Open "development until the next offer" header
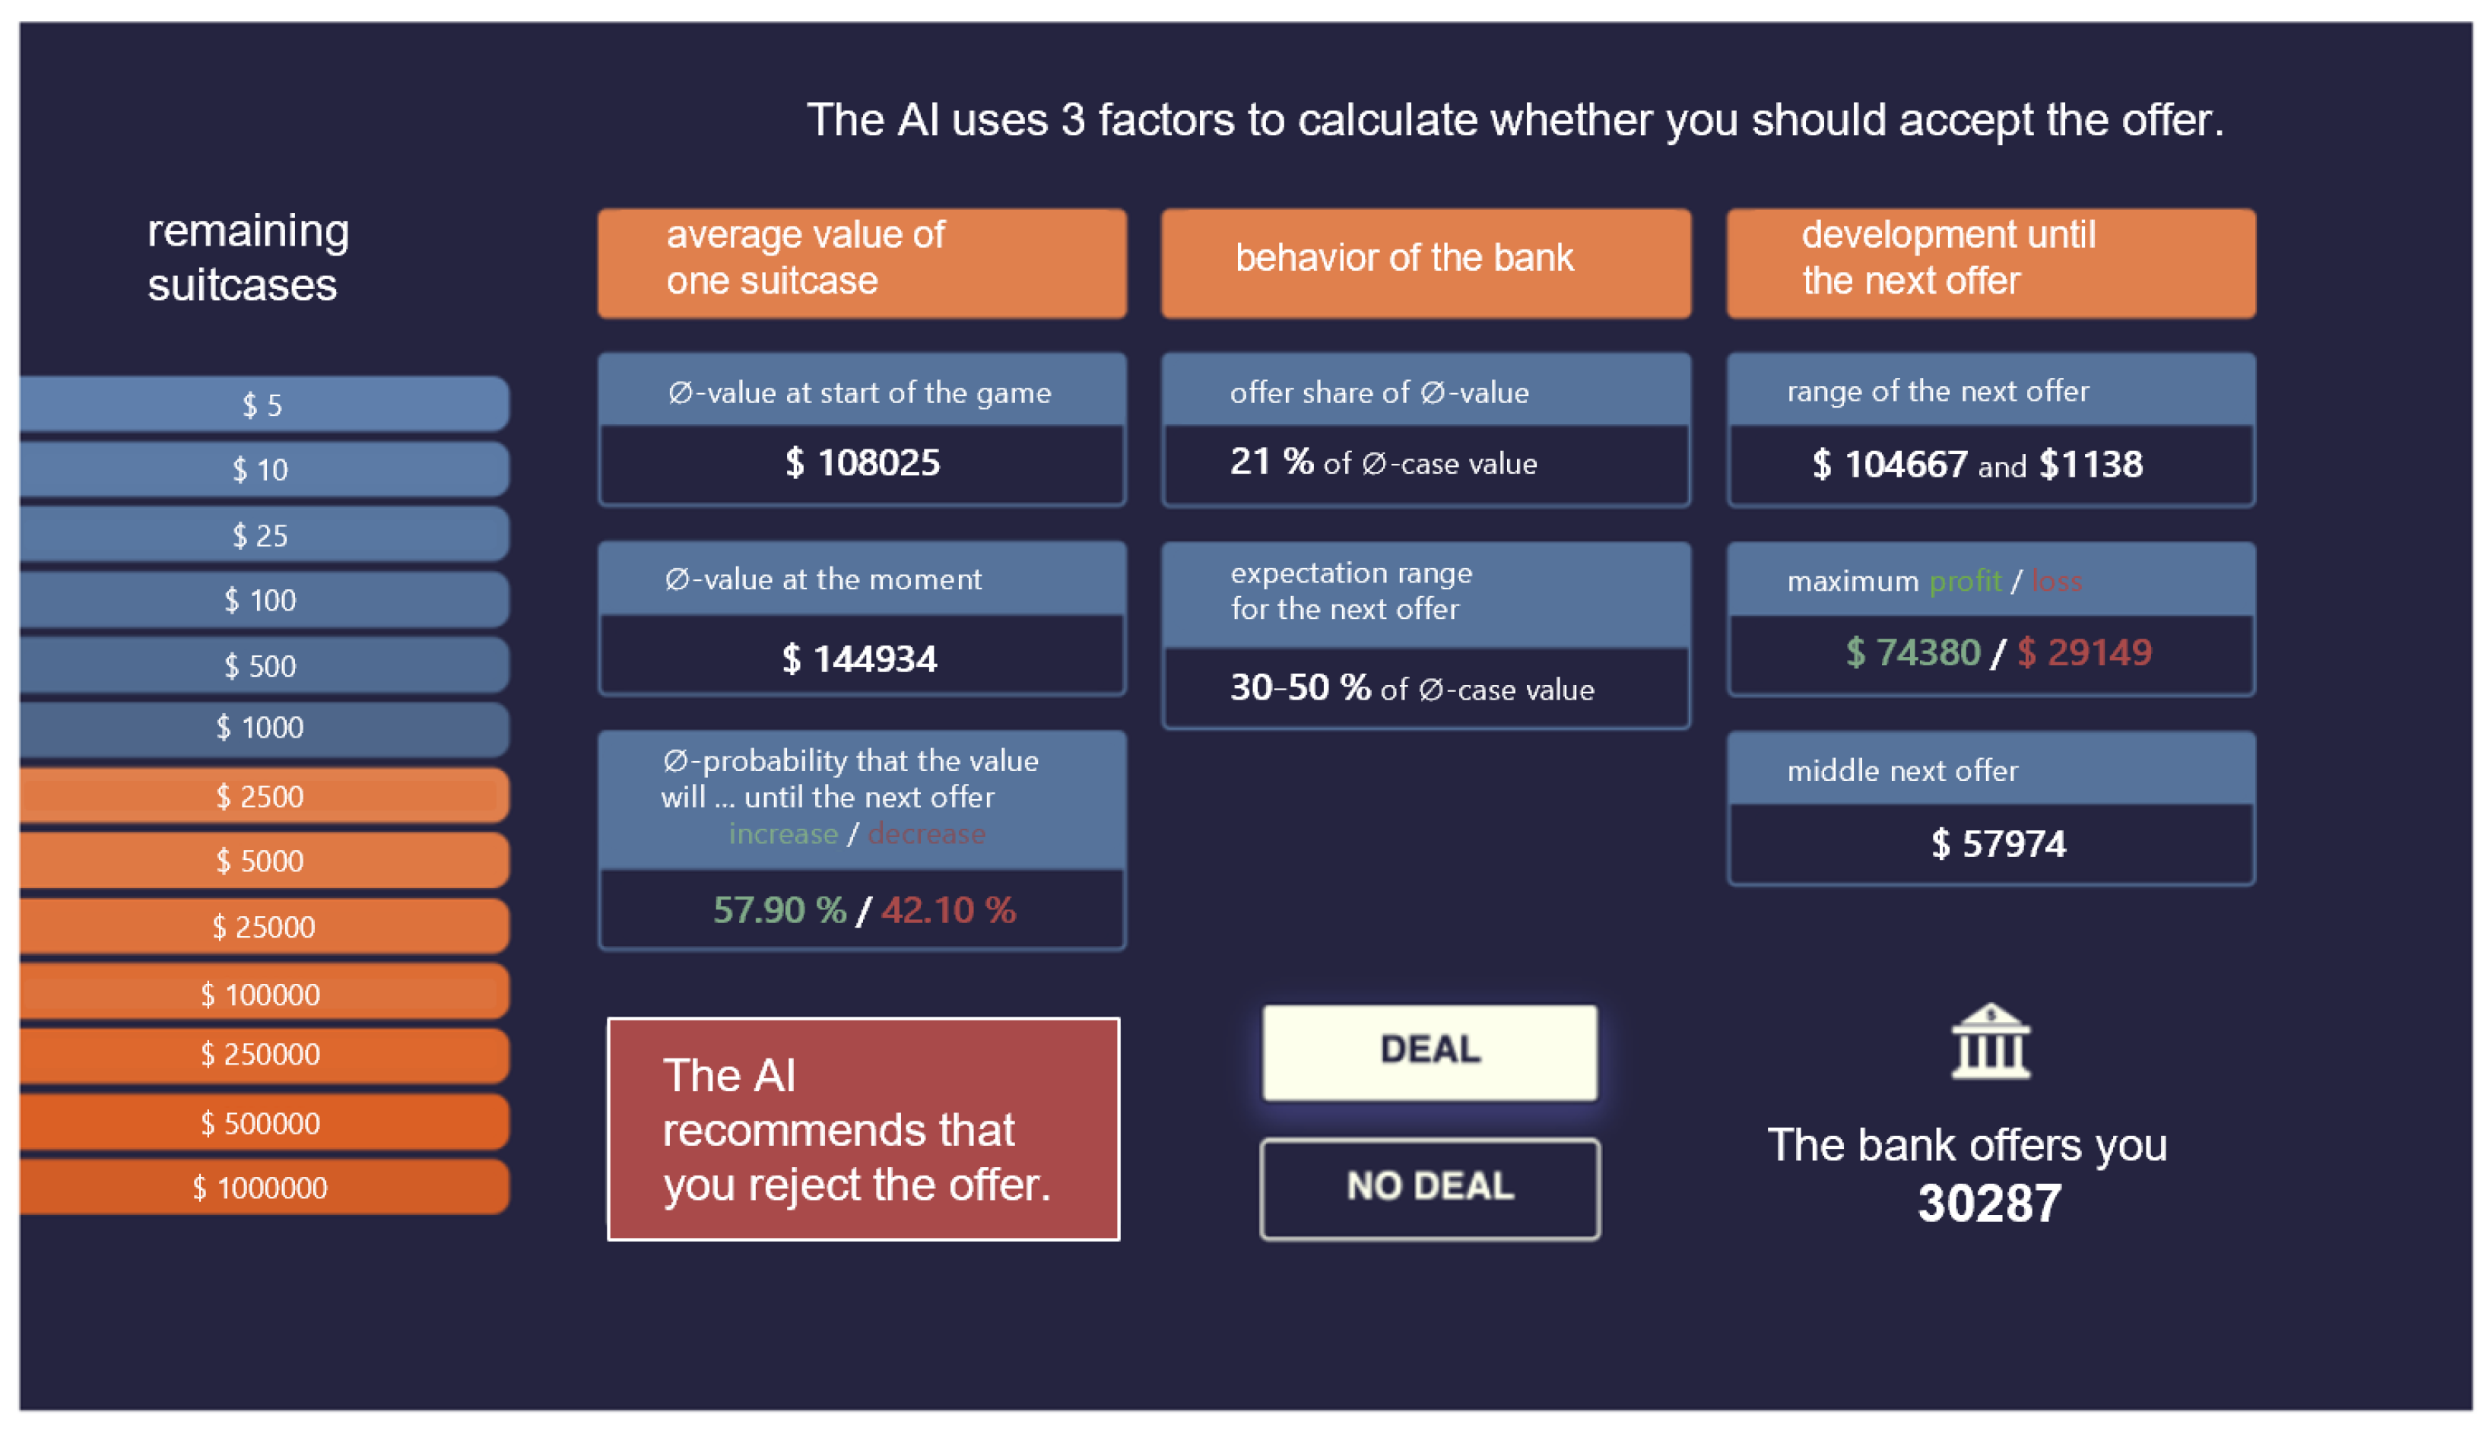 pyautogui.click(x=1990, y=262)
